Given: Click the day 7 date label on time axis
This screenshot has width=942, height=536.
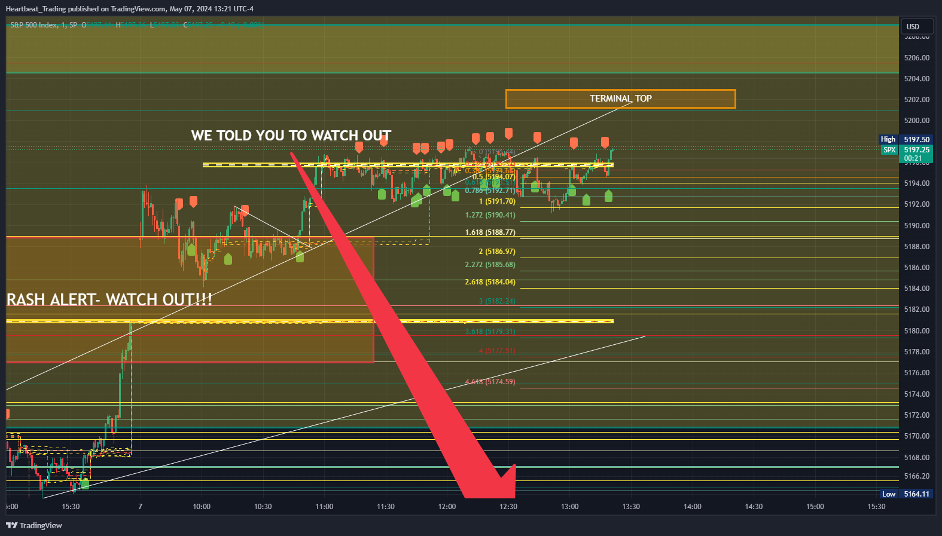Looking at the screenshot, I should pyautogui.click(x=141, y=507).
